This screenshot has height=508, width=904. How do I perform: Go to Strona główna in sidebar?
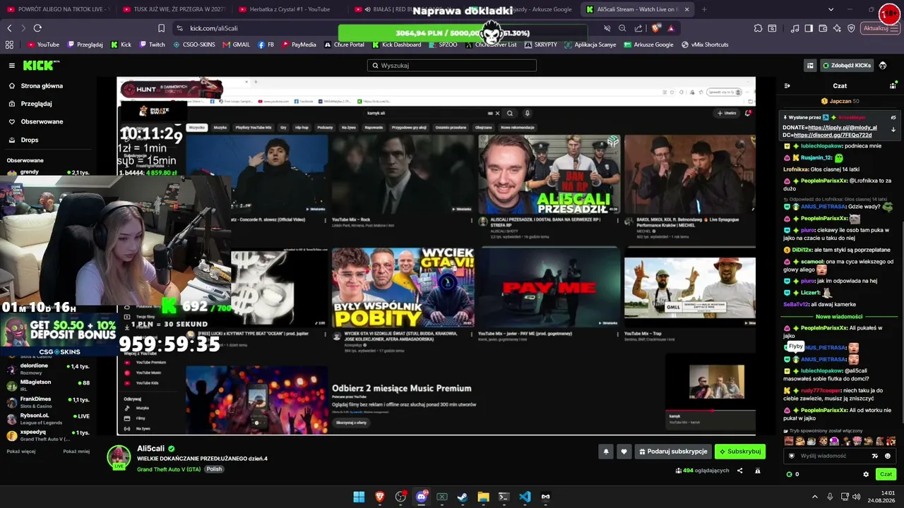pos(42,86)
